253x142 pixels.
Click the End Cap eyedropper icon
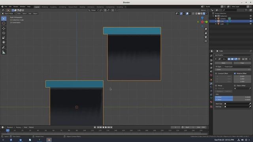point(250,106)
